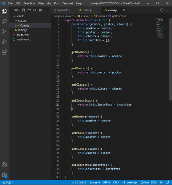The image size is (172, 185).
Task: Click the Port: 5500 live server button
Action: tap(148, 182)
